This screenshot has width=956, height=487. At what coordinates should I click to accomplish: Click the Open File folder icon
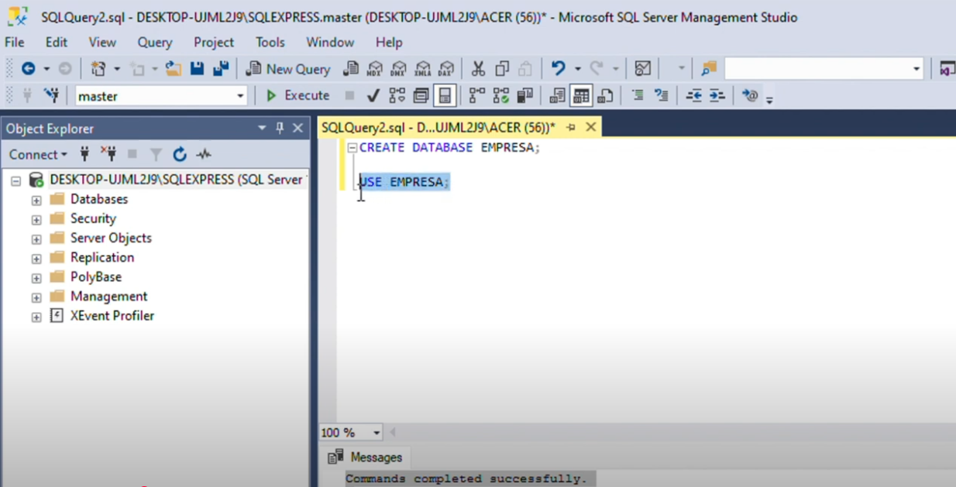(x=174, y=69)
